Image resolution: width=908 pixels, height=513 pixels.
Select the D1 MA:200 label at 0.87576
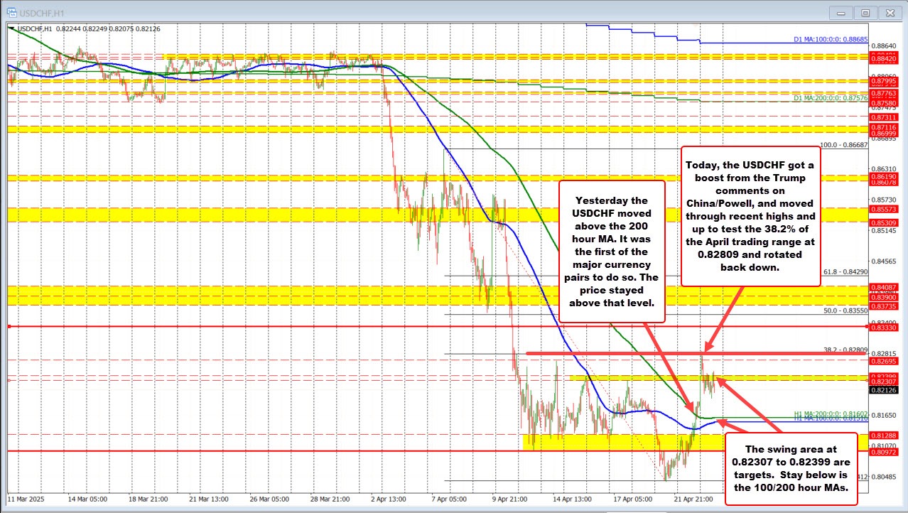(830, 98)
